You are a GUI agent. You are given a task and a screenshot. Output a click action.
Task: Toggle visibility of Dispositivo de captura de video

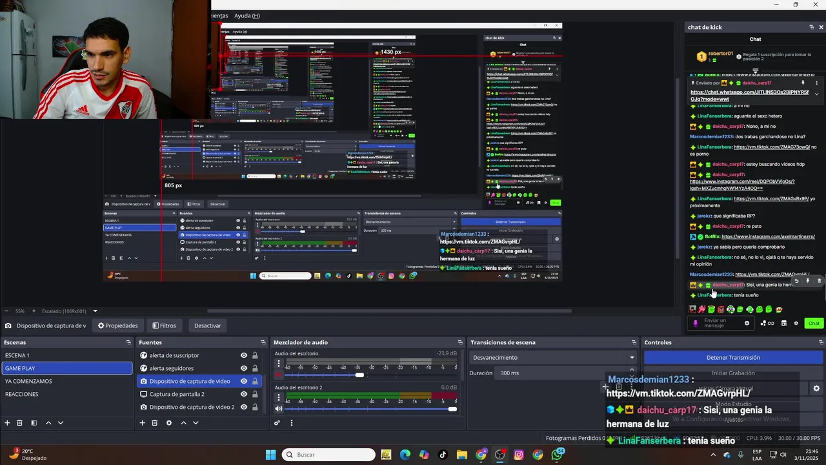click(x=244, y=381)
